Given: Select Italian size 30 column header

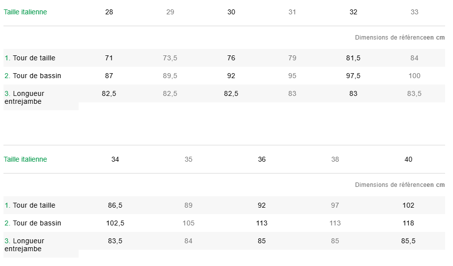Looking at the screenshot, I should click(231, 12).
